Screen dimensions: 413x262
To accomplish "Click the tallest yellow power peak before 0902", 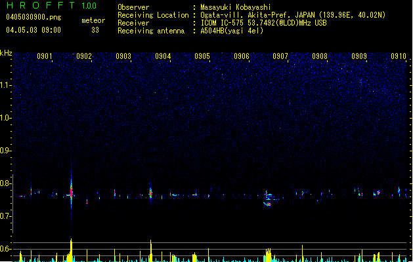I will tap(71, 250).
